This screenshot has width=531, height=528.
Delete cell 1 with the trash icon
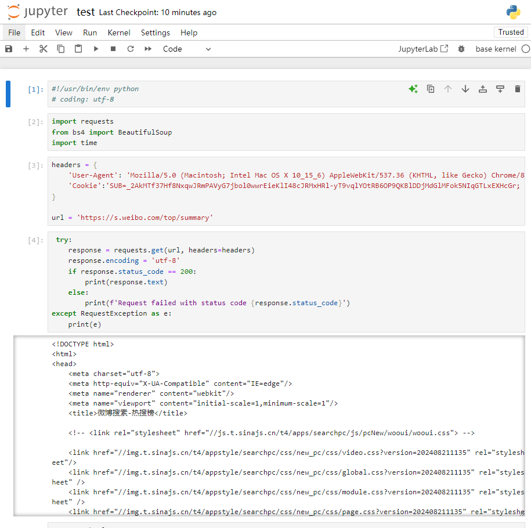pyautogui.click(x=518, y=89)
